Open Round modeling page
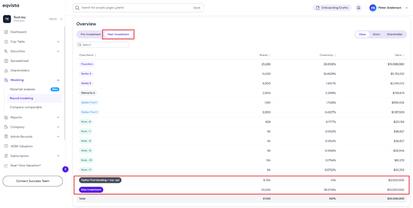 click(x=34, y=98)
